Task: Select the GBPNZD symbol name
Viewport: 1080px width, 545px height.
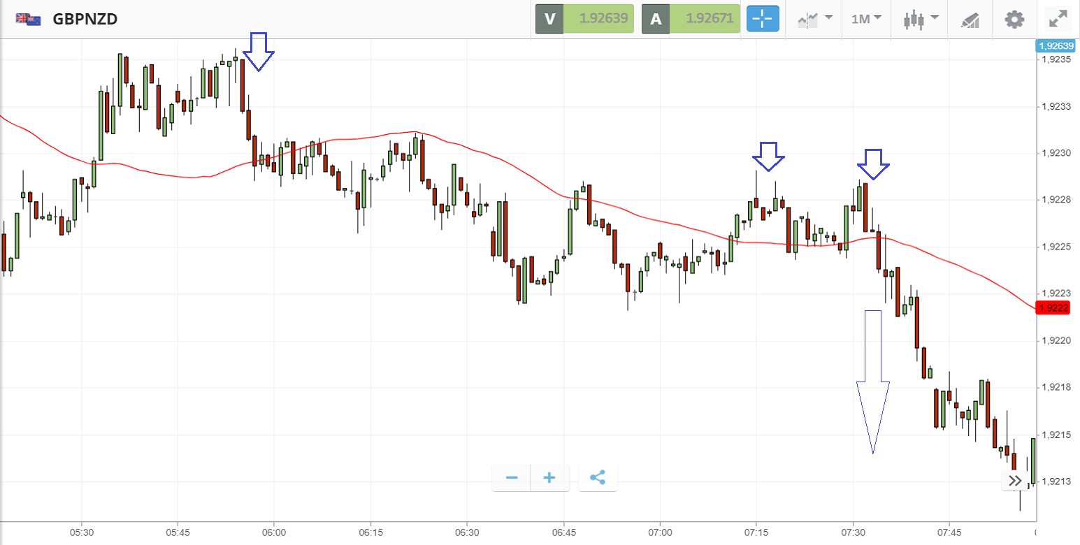Action: (85, 20)
